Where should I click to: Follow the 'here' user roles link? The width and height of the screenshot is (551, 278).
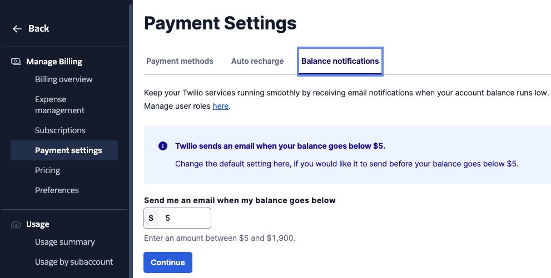(220, 106)
